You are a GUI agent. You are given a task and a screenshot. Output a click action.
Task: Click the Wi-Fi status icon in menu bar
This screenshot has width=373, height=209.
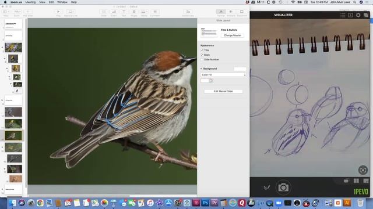(x=293, y=2)
